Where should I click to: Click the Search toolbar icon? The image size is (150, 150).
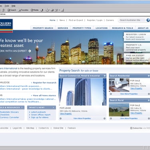point(12,10)
